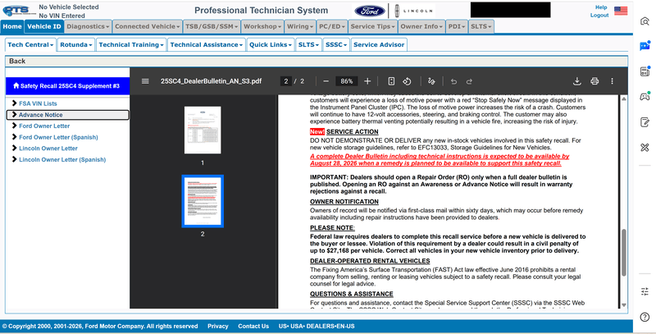
Task: Open PDF more actions menu
Action: 612,81
